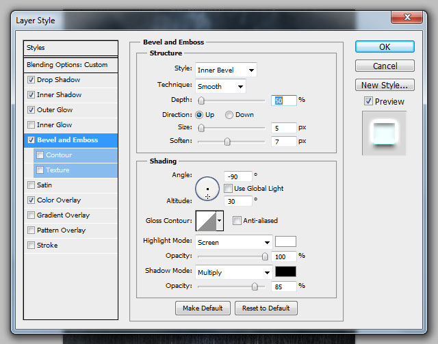438x344 pixels.
Task: Click the Soften px input field
Action: pos(284,142)
